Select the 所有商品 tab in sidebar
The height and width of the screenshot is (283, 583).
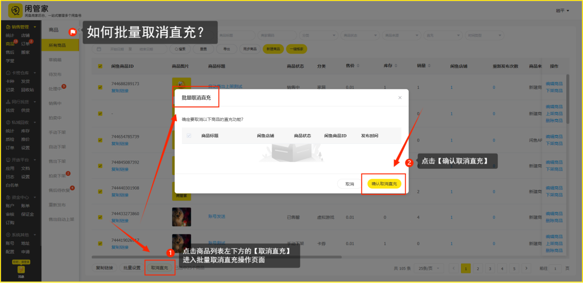57,45
